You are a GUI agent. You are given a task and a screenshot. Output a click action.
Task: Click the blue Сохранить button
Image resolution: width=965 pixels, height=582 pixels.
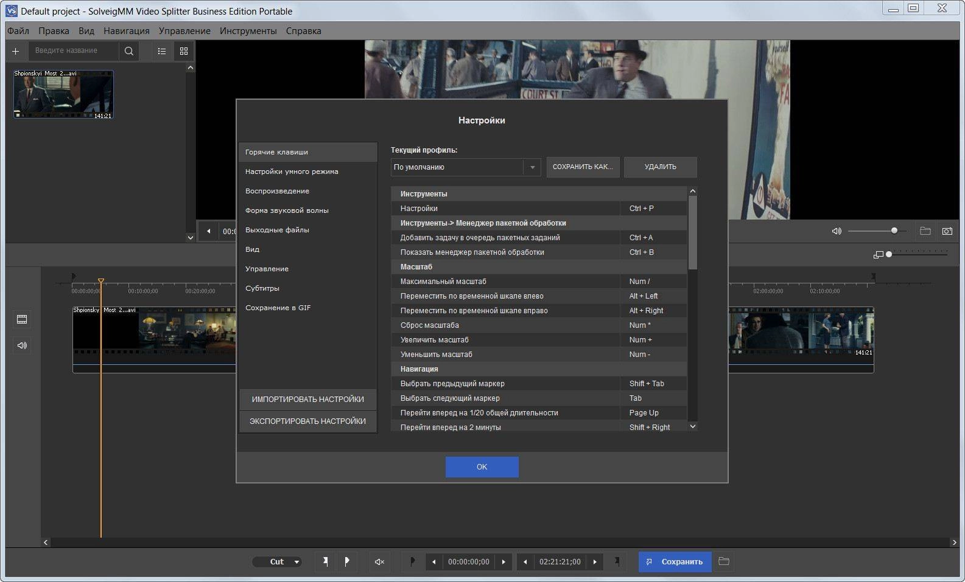tap(675, 561)
